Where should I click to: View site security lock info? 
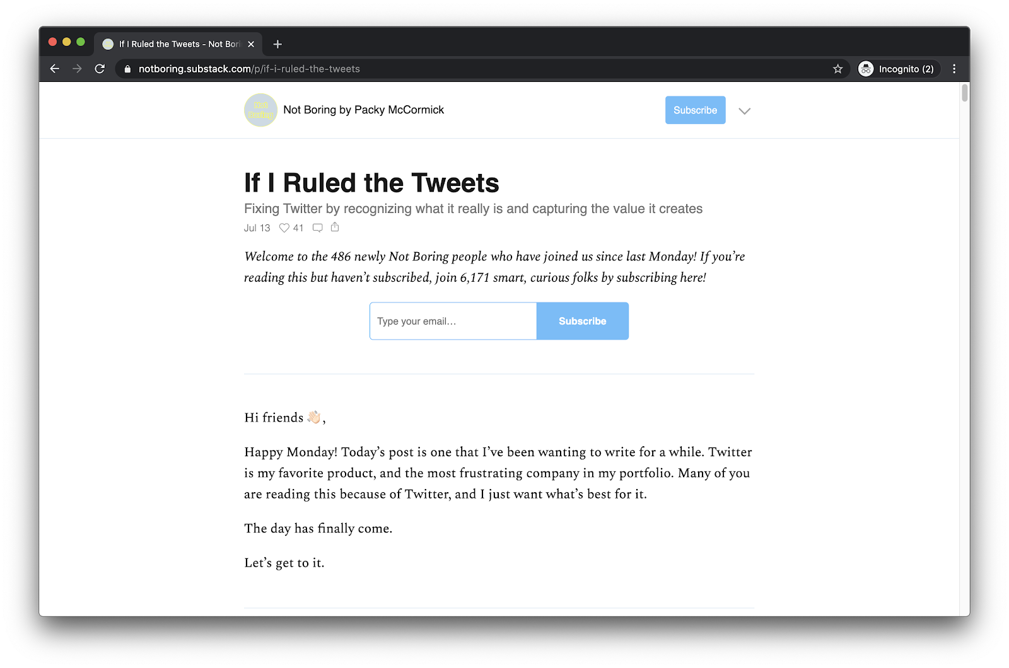pos(127,69)
